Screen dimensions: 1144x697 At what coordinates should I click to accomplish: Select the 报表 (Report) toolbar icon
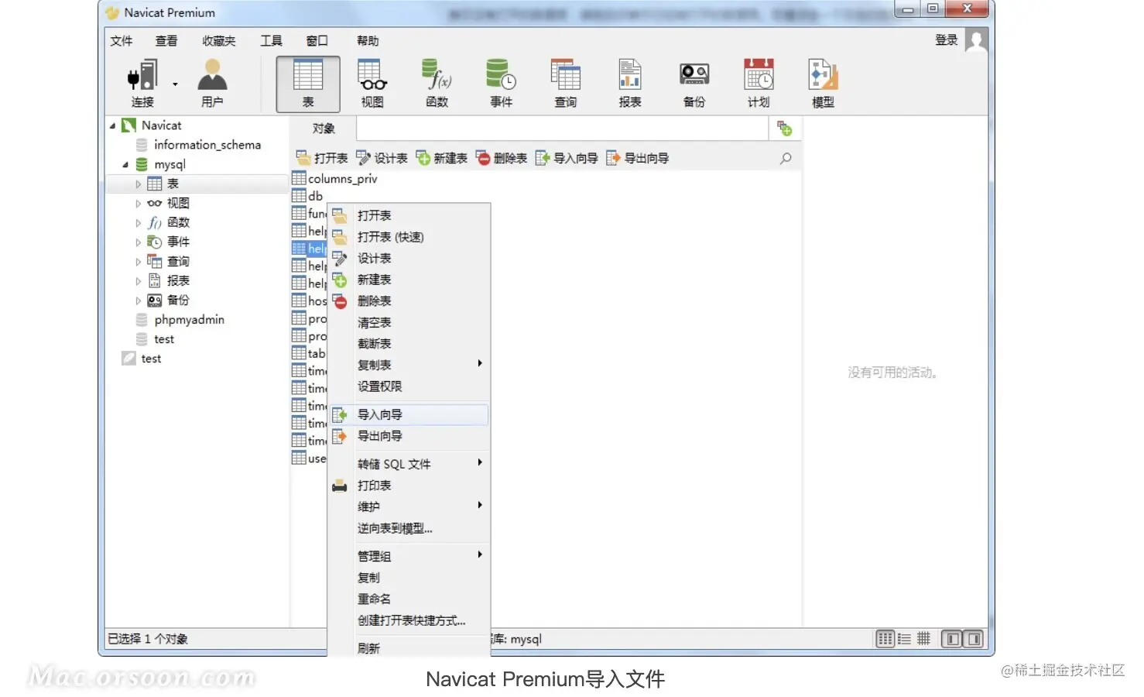pos(630,83)
